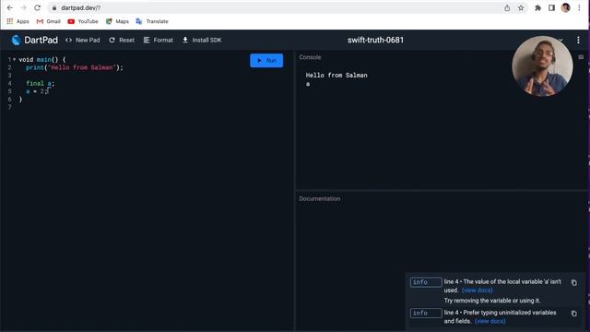Click the pad title swift-truth-0681

375,40
